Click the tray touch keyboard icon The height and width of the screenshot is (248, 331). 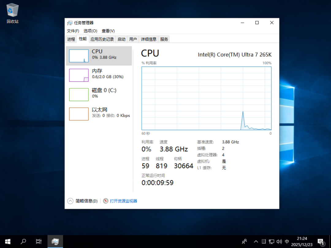(264, 242)
